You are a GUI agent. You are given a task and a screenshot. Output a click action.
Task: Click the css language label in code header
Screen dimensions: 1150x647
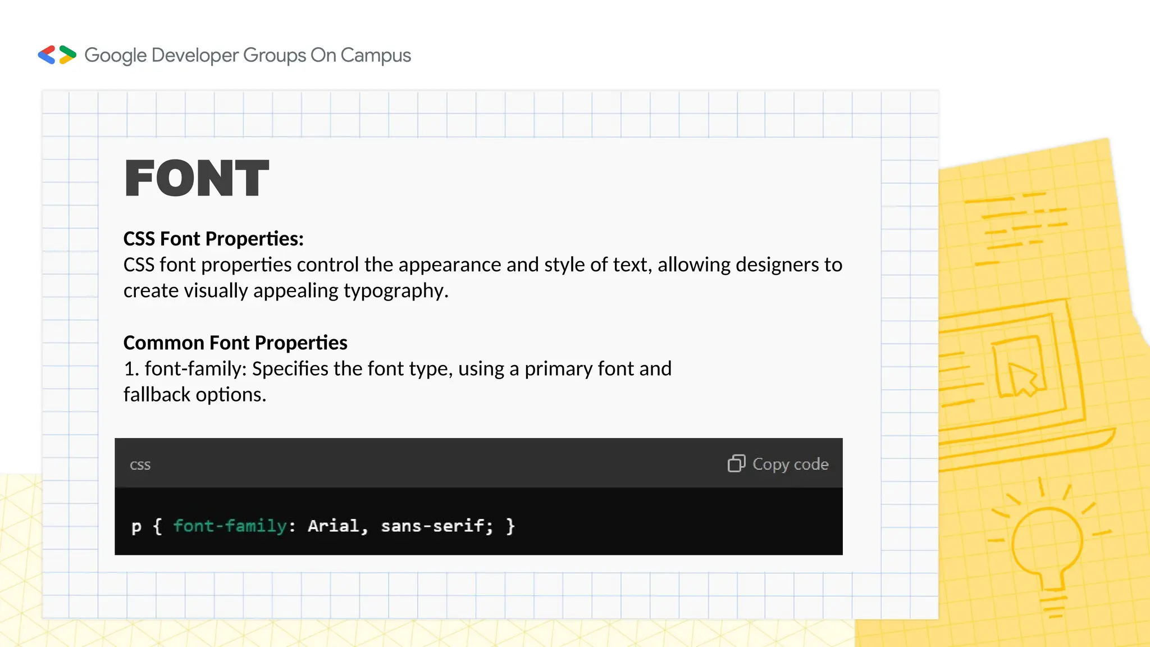140,465
